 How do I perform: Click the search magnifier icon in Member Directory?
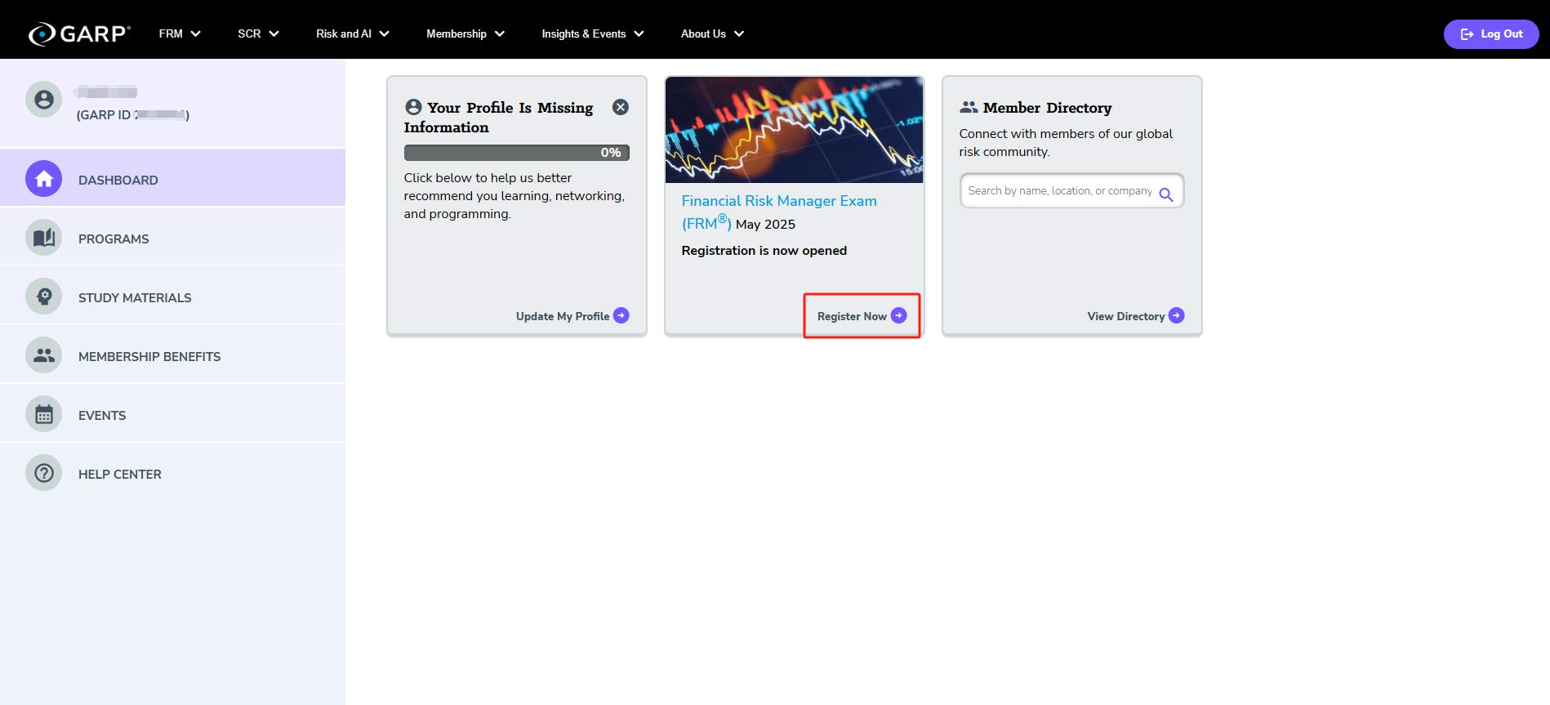(1166, 194)
